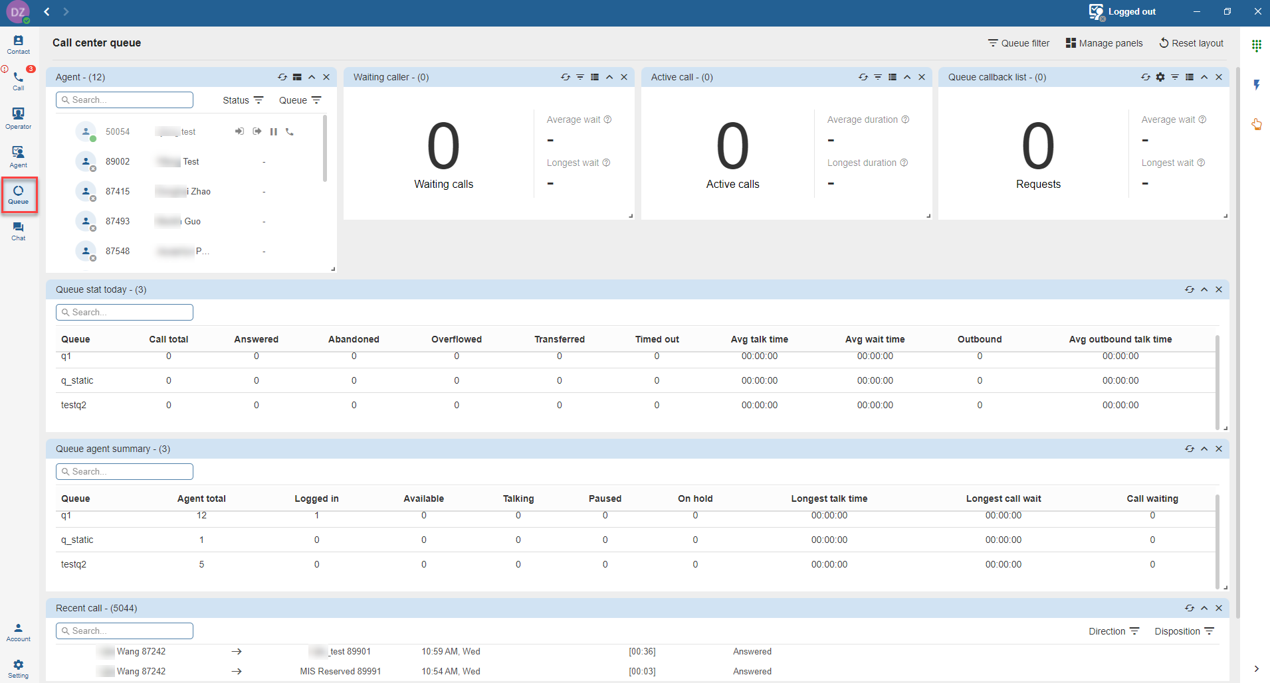Expand right side panel chevron
Screen dimensions: 1270x683
coord(1257,668)
